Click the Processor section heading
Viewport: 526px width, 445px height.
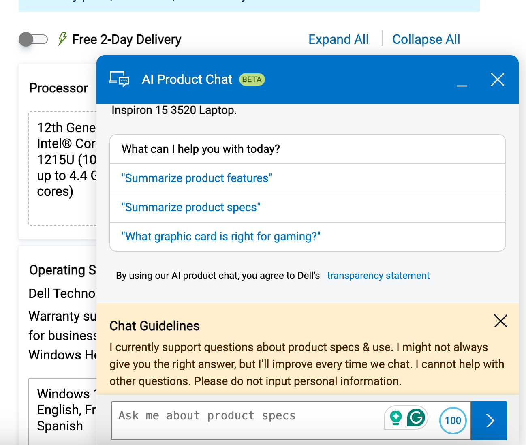pos(58,88)
